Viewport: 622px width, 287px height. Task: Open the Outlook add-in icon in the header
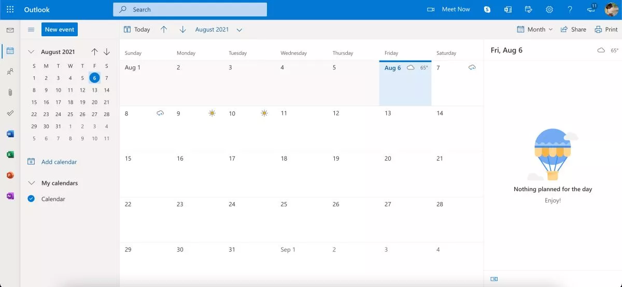coord(508,9)
